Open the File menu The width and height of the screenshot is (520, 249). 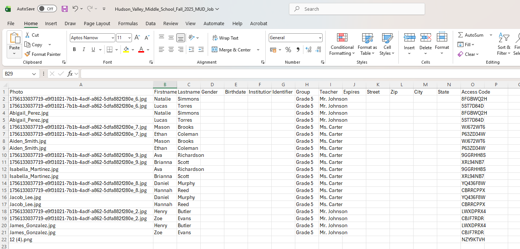point(11,23)
